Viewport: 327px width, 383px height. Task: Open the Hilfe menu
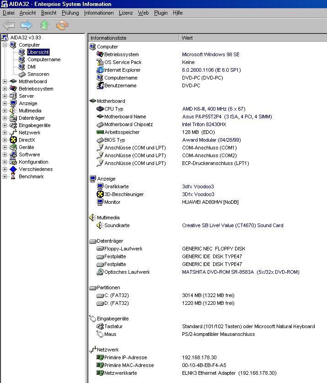(177, 13)
